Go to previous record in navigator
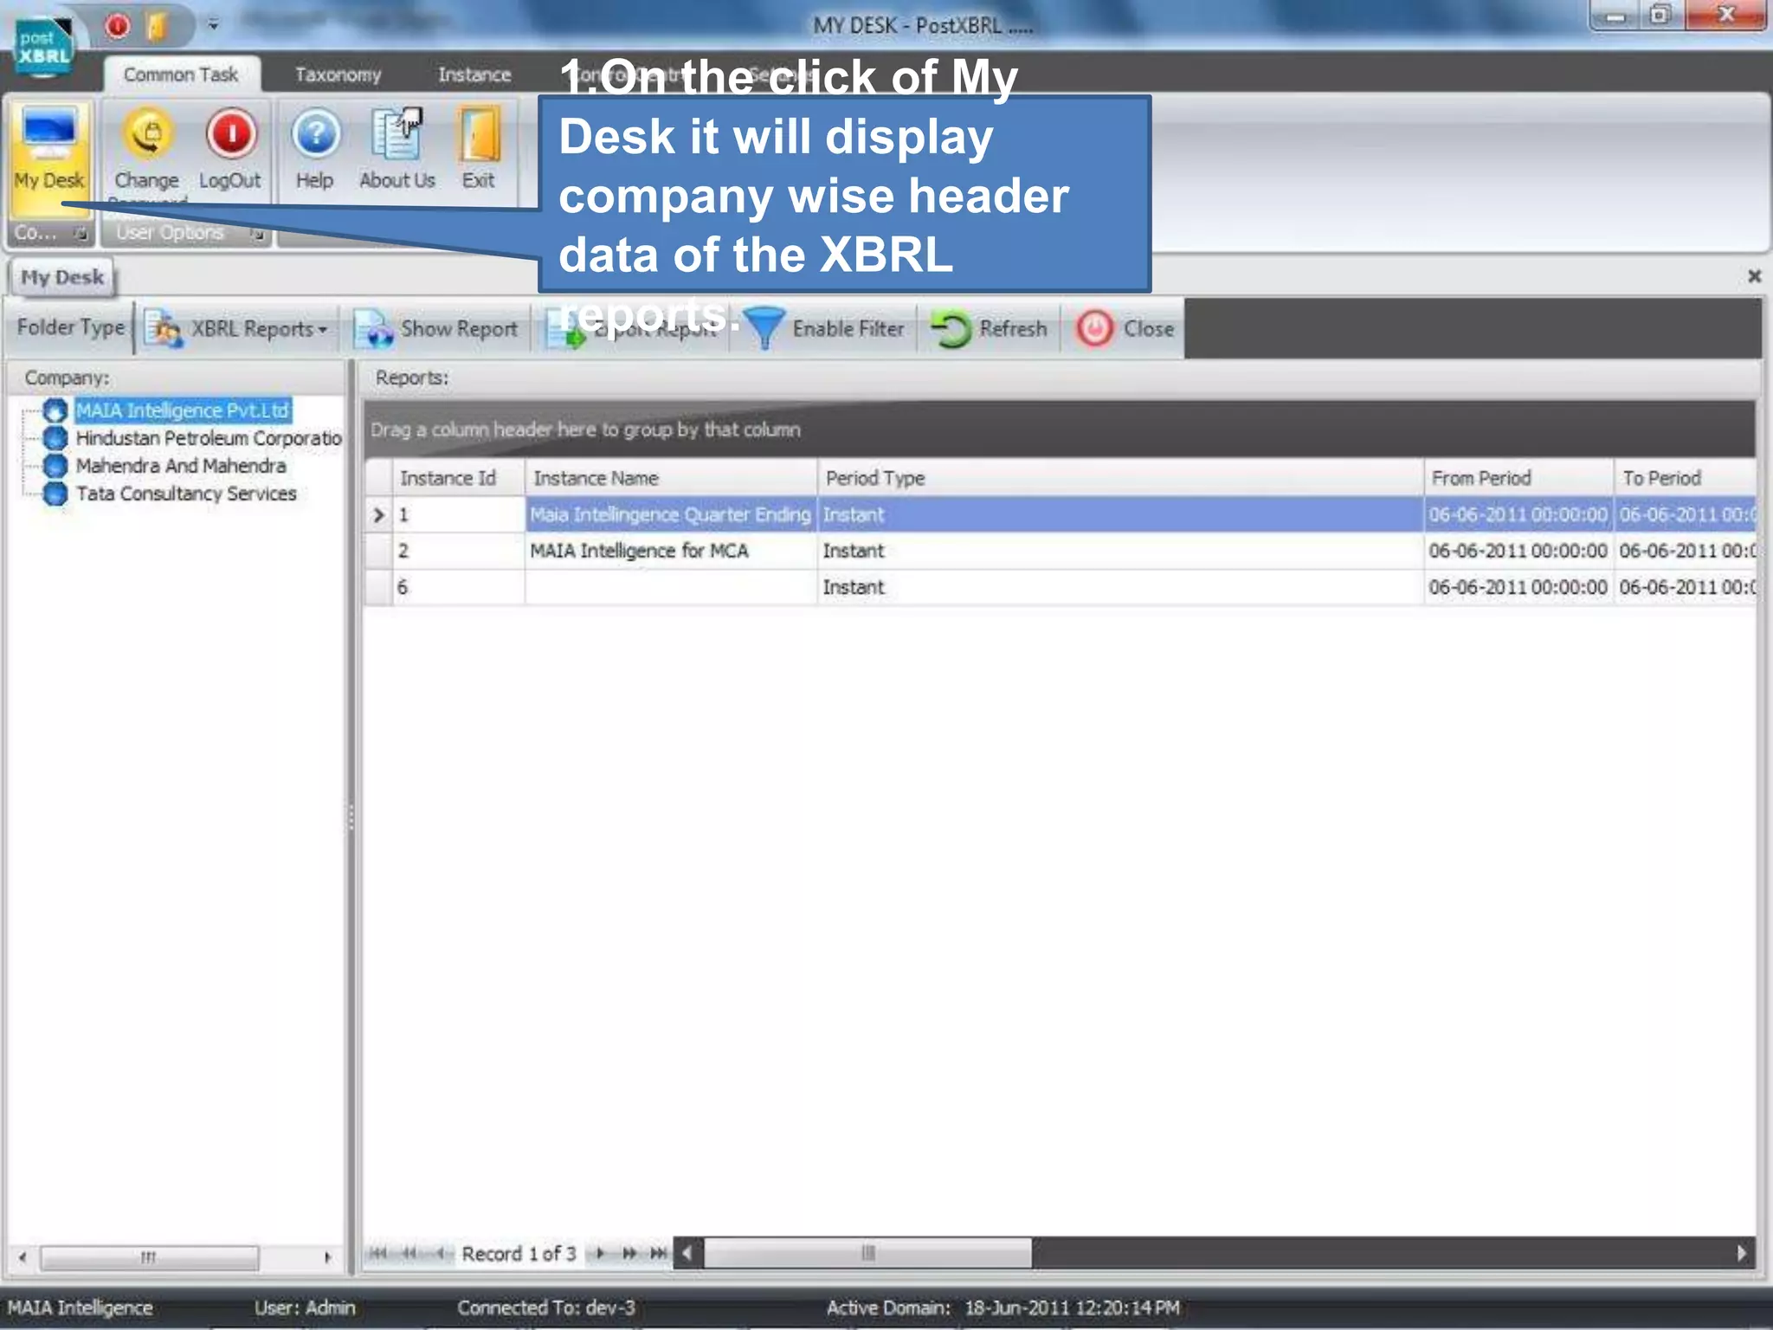Viewport: 1773px width, 1330px height. 441,1253
